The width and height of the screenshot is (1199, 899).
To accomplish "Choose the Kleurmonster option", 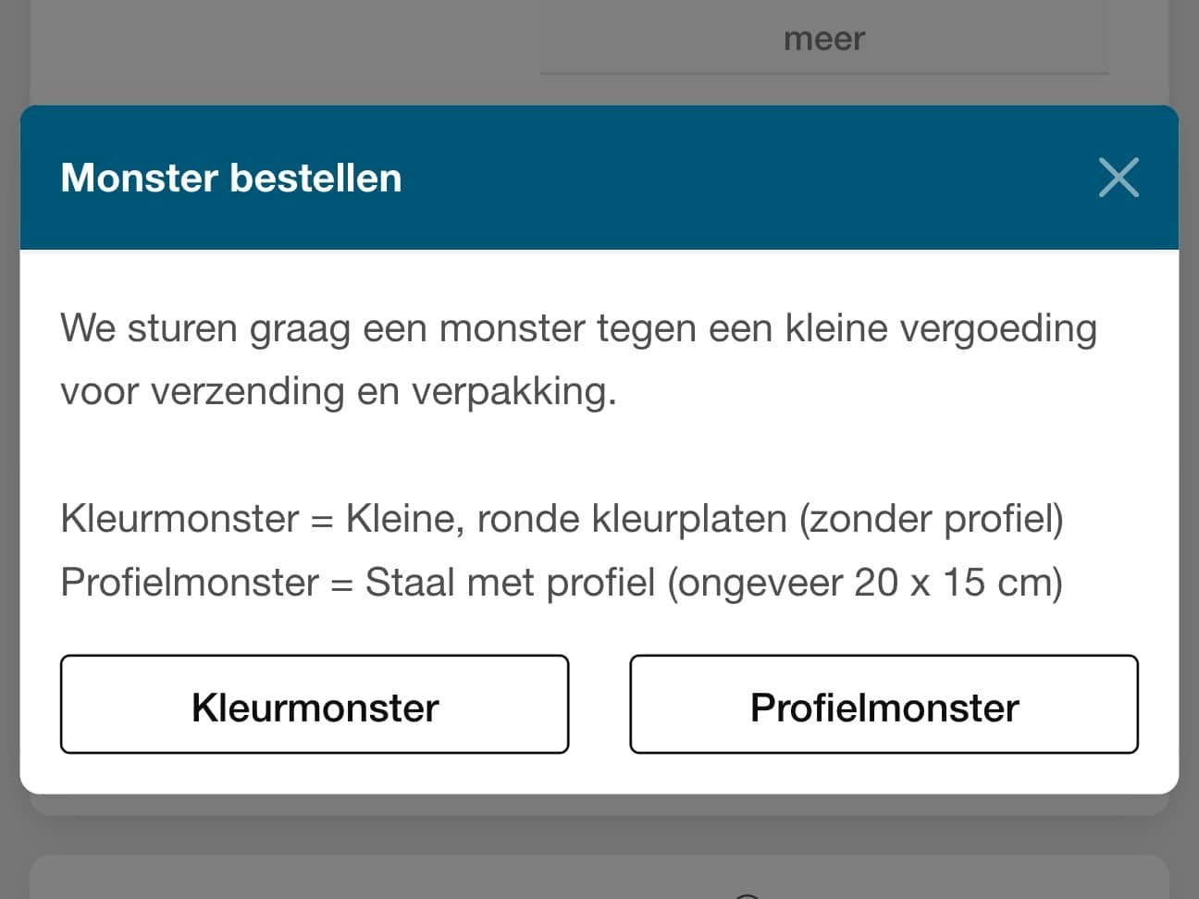I will (315, 705).
